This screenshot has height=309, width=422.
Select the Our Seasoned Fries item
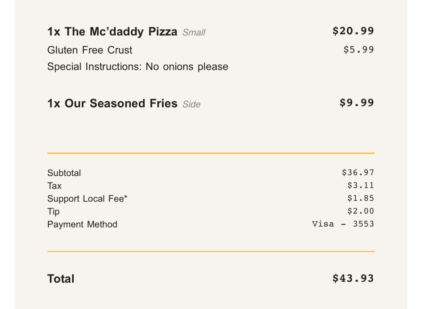(112, 103)
